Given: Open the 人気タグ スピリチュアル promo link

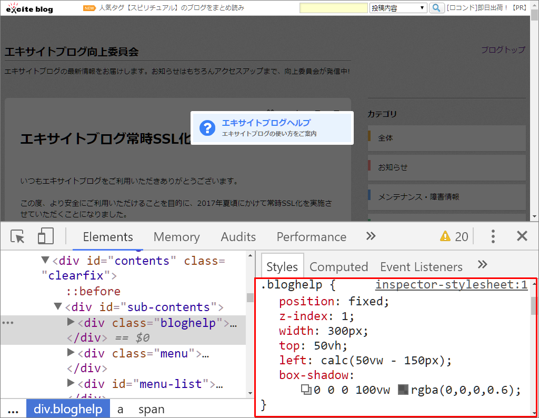Looking at the screenshot, I should point(172,8).
